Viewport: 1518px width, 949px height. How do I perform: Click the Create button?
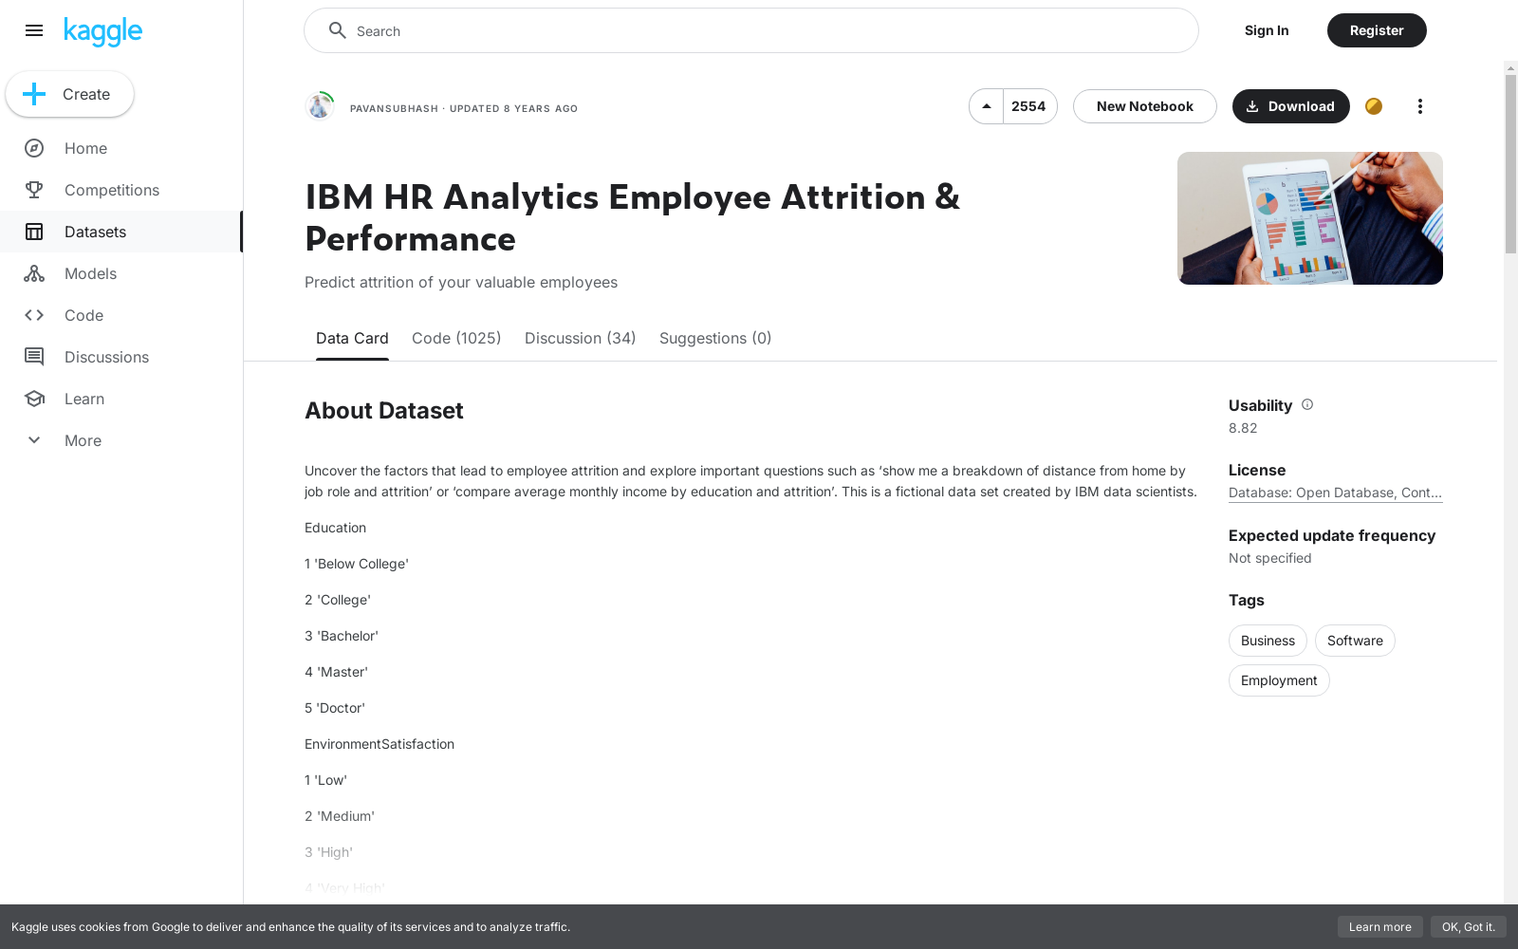pos(69,94)
